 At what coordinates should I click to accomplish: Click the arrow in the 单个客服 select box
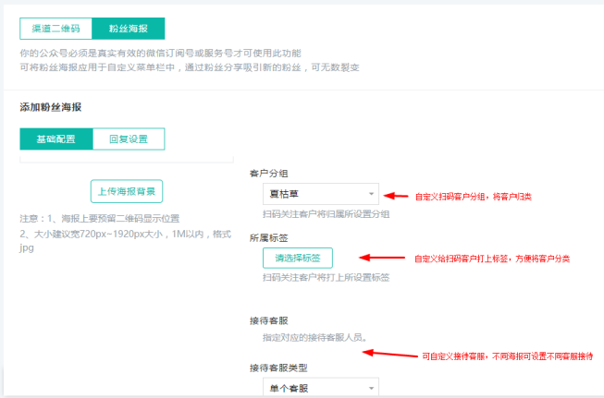pyautogui.click(x=370, y=389)
